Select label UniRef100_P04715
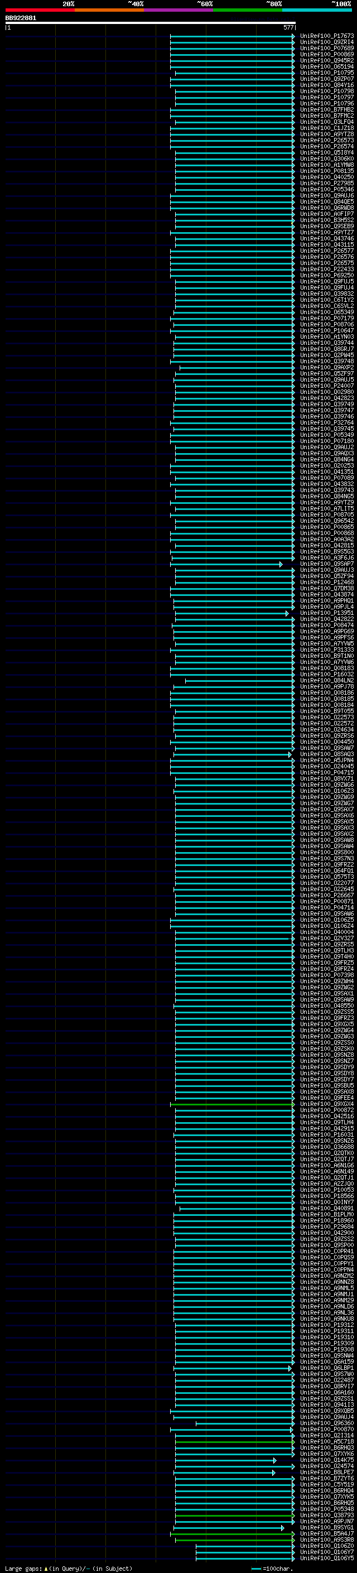 pyautogui.click(x=327, y=772)
